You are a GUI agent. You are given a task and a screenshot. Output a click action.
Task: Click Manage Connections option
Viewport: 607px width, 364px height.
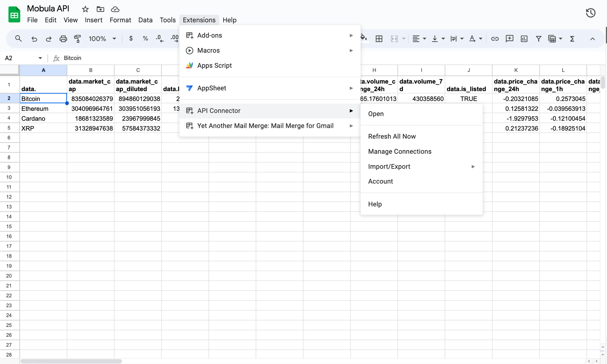[399, 151]
